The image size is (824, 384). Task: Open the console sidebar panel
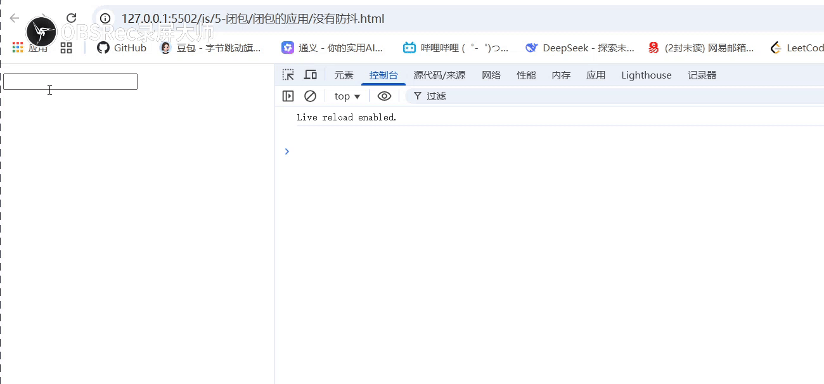[288, 96]
